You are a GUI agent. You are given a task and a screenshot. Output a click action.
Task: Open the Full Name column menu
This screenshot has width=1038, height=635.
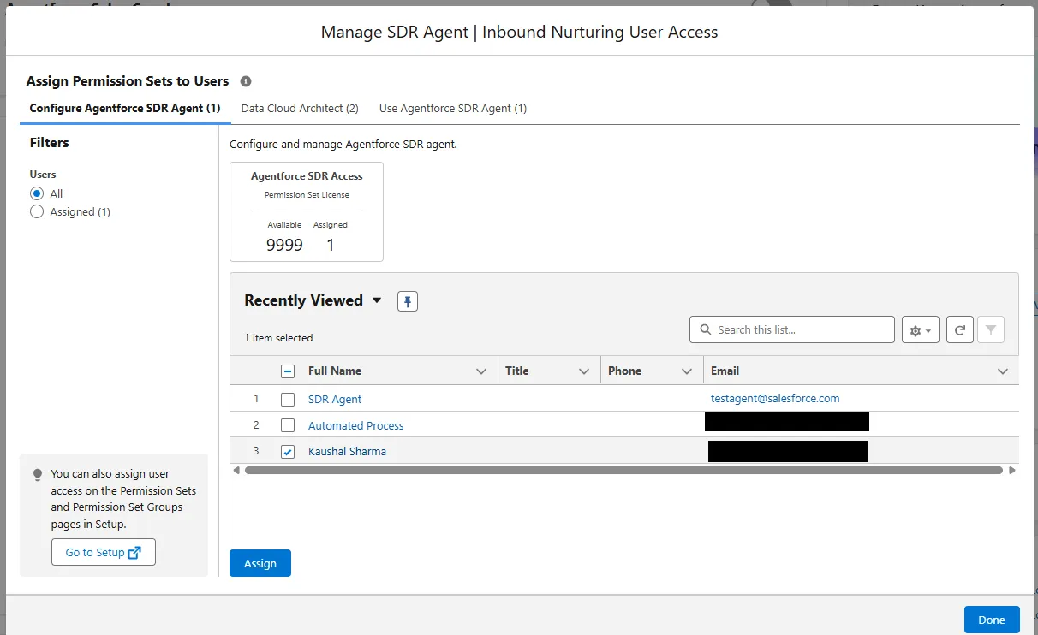[480, 371]
